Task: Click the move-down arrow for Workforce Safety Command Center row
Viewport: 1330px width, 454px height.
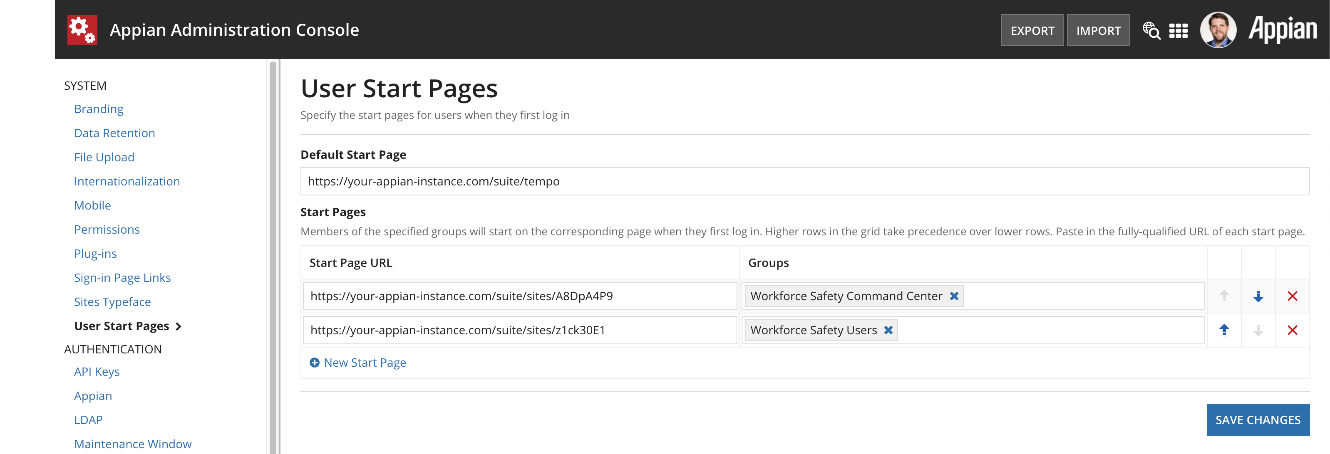Action: (x=1258, y=296)
